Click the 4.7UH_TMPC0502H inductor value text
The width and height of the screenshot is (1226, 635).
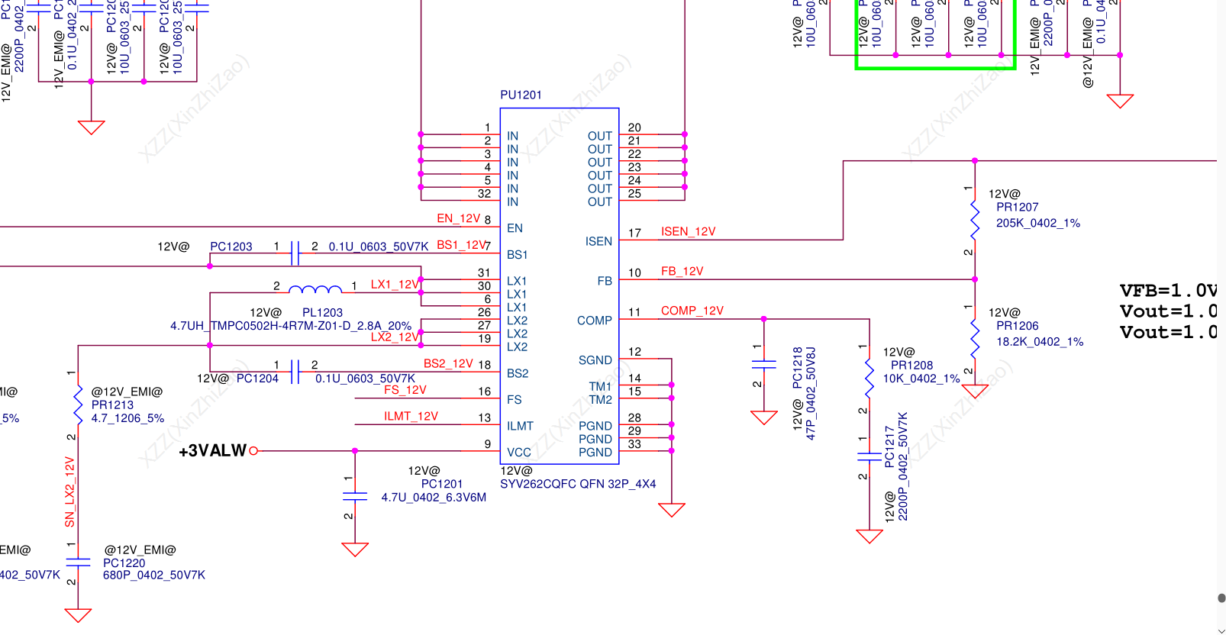291,326
